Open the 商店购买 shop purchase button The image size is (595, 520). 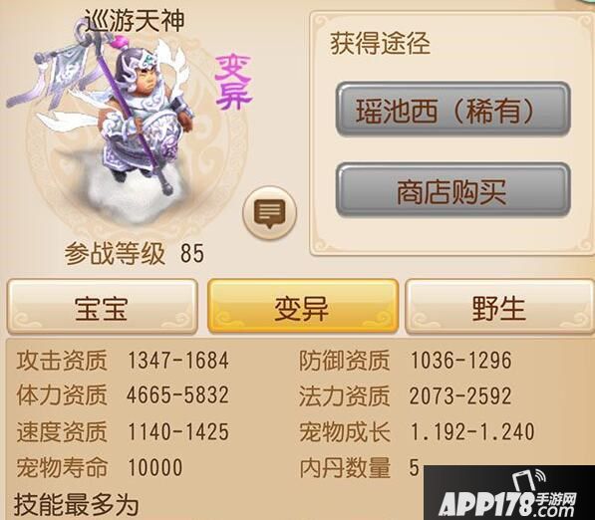pyautogui.click(x=453, y=190)
